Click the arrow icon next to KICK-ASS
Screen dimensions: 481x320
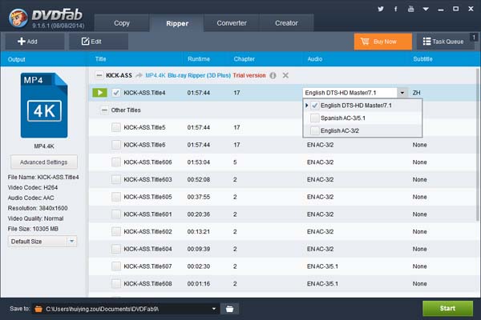139,75
